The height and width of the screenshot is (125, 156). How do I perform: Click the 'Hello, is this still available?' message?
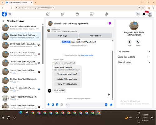pyautogui.click(x=64, y=63)
